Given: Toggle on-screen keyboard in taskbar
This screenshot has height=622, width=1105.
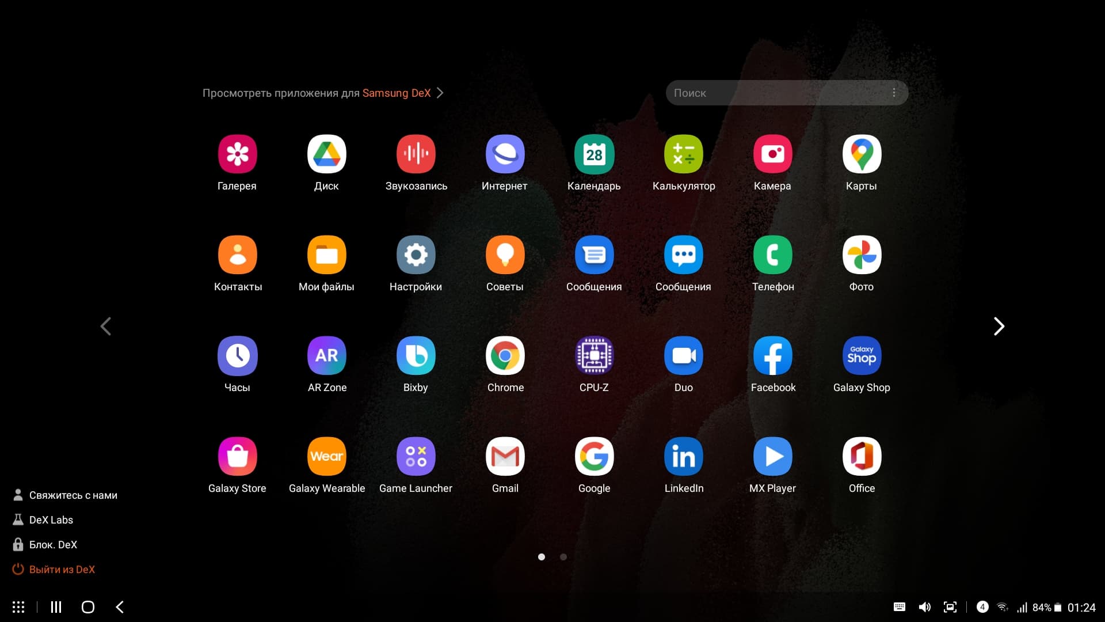Looking at the screenshot, I should (899, 607).
